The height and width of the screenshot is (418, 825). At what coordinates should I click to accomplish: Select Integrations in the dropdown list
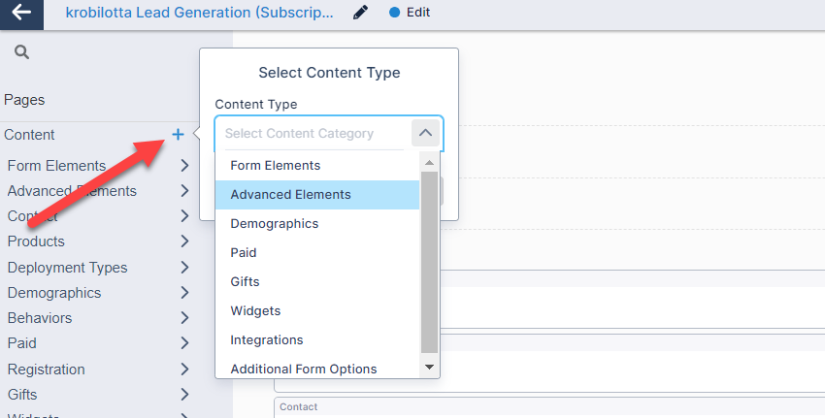pos(266,340)
